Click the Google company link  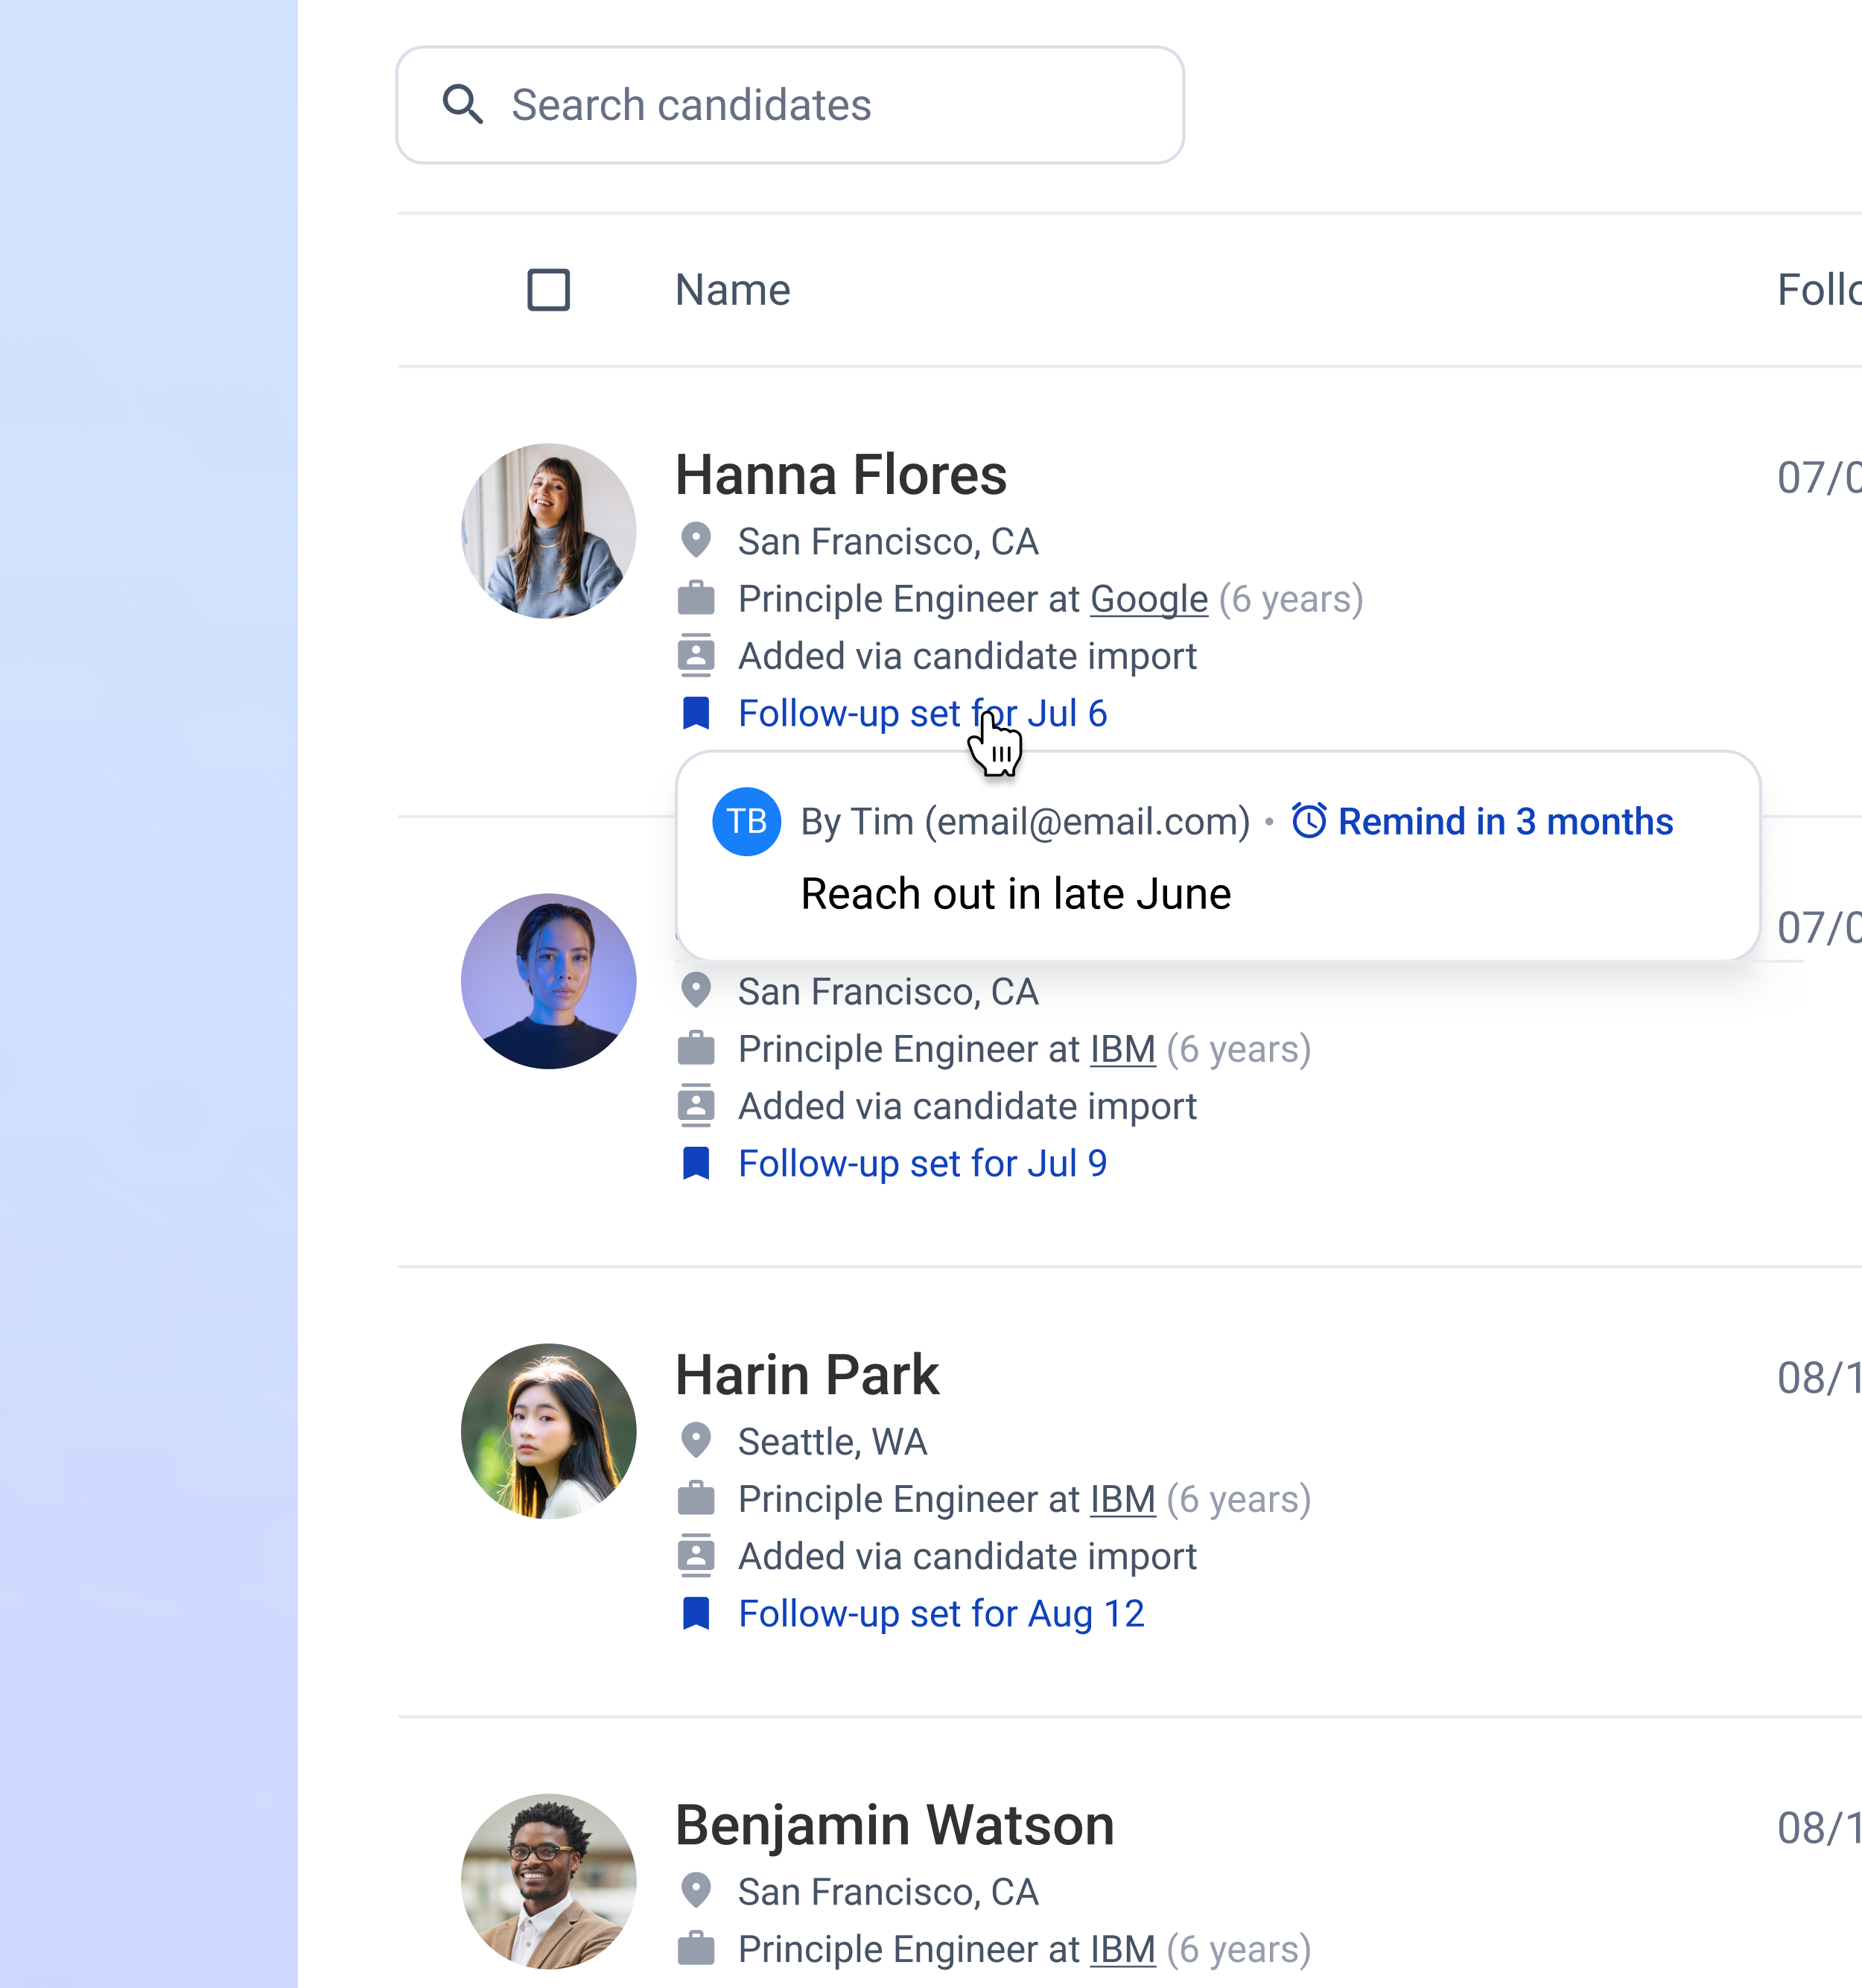(x=1148, y=599)
